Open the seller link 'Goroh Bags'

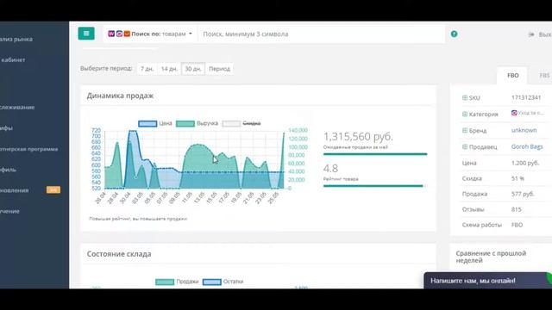click(x=527, y=146)
